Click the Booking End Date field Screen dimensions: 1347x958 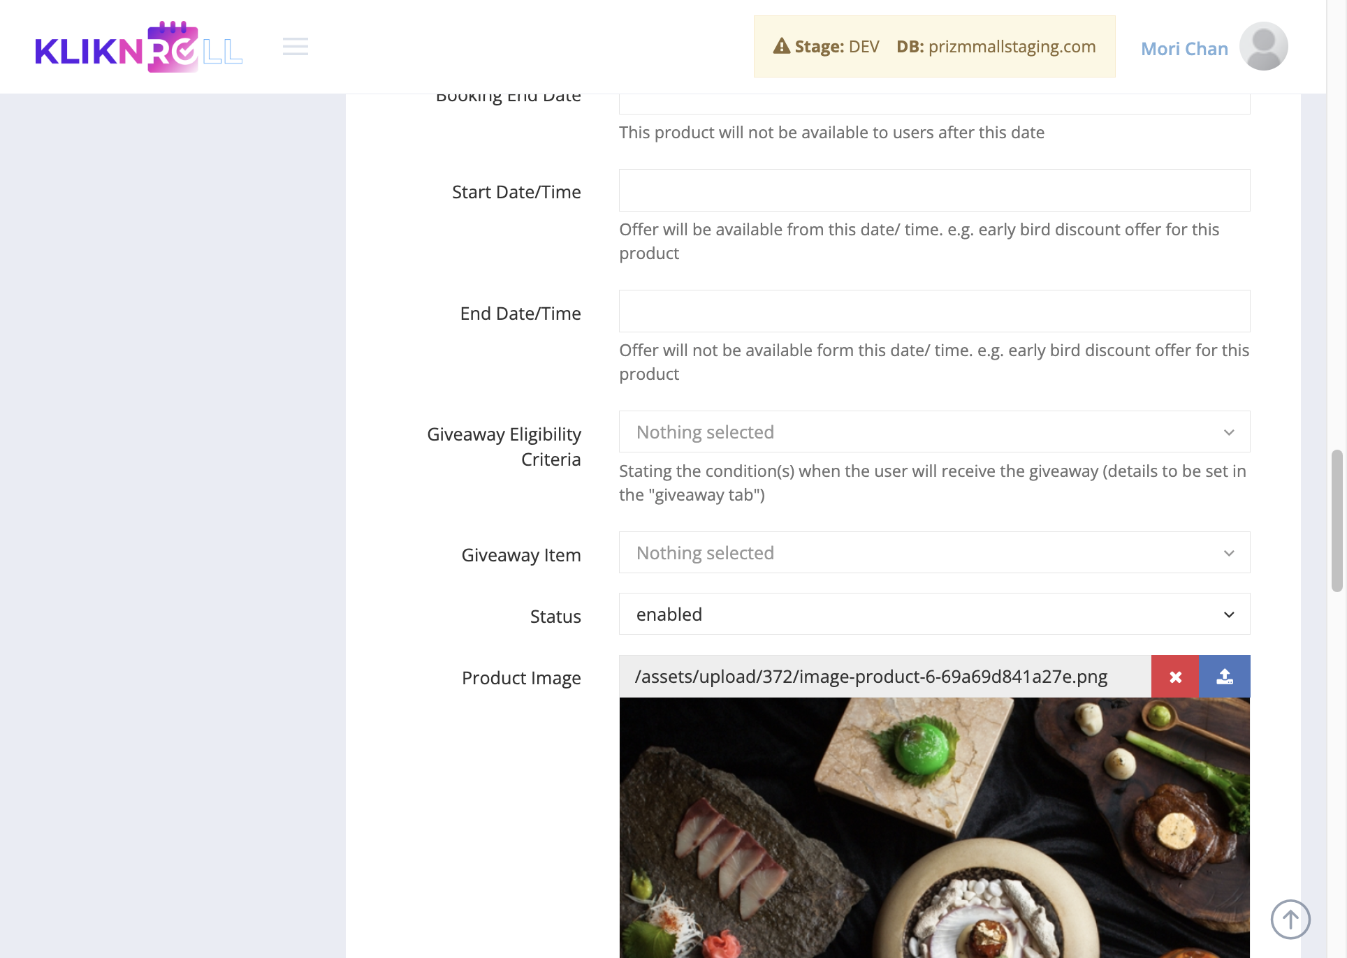(x=934, y=104)
